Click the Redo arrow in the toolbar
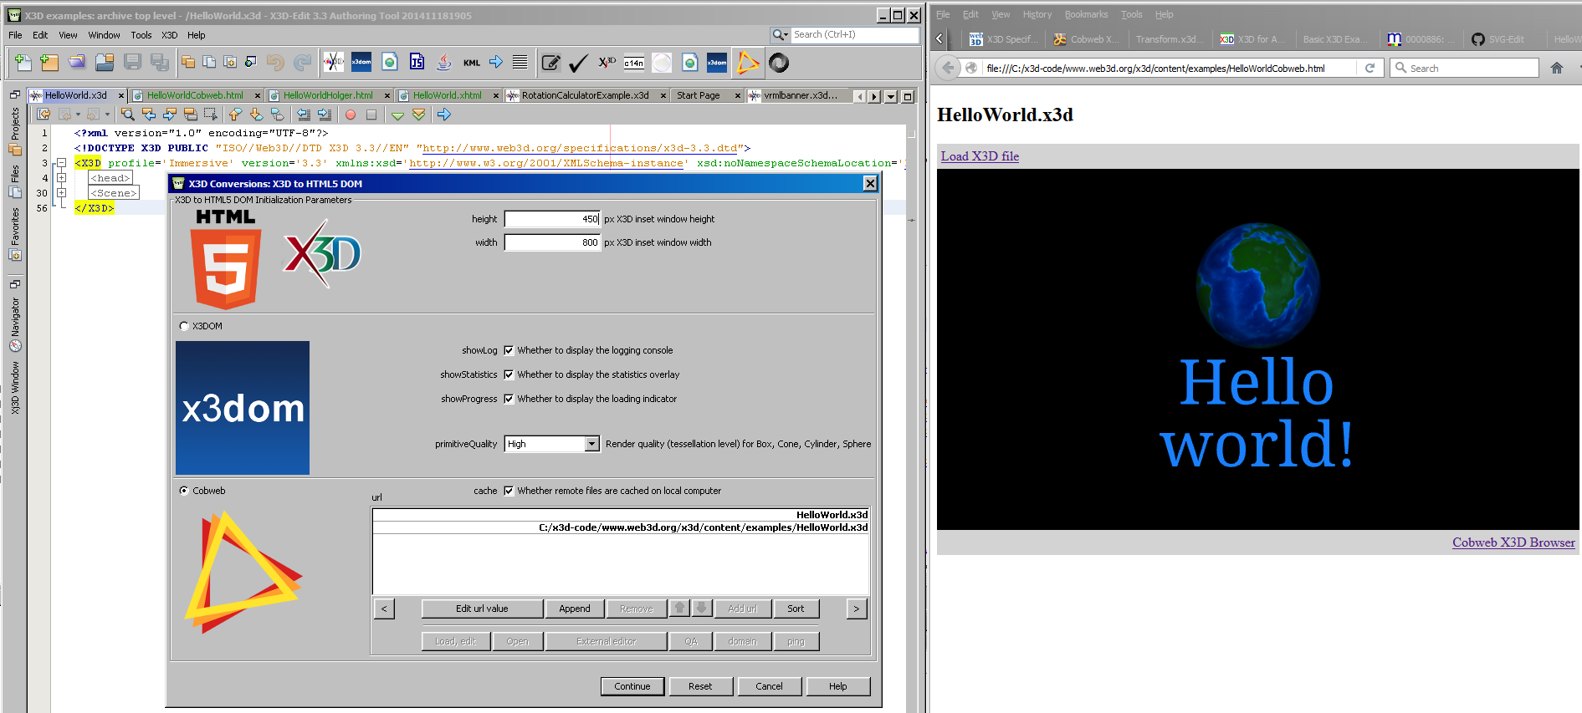Image resolution: width=1582 pixels, height=713 pixels. [303, 62]
